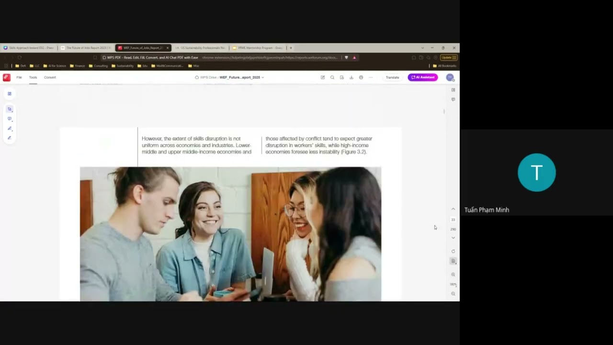Click the page number field showing 33

click(453, 219)
